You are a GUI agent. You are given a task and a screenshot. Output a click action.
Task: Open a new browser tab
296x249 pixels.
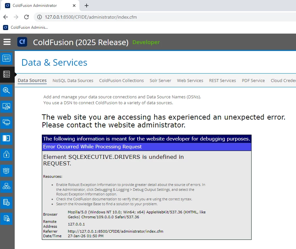click(x=87, y=6)
